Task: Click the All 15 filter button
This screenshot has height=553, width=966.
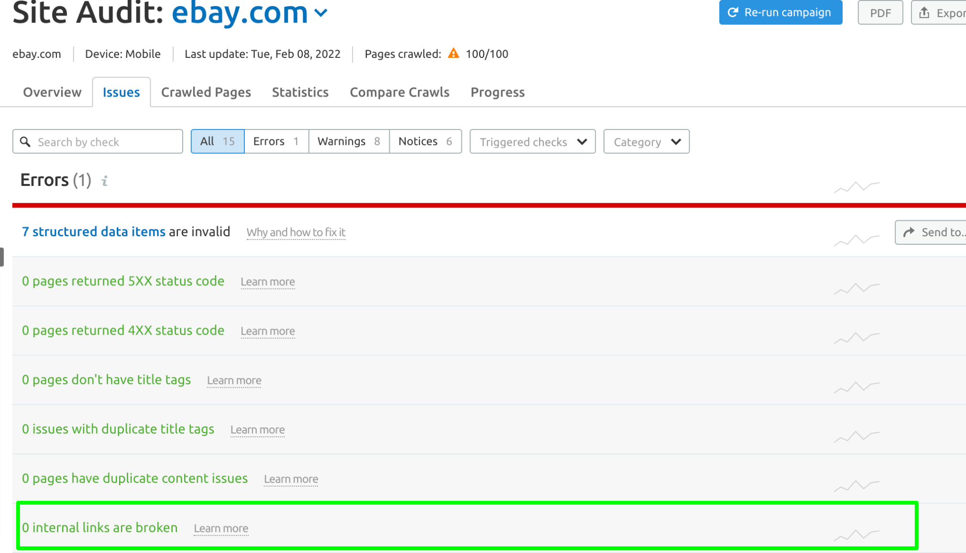Action: [x=217, y=141]
